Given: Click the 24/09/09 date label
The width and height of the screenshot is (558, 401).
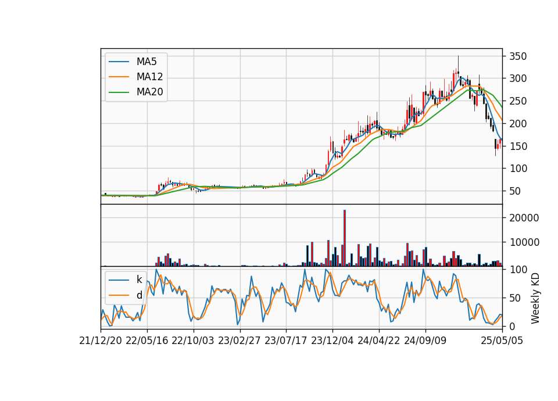Looking at the screenshot, I should point(425,341).
